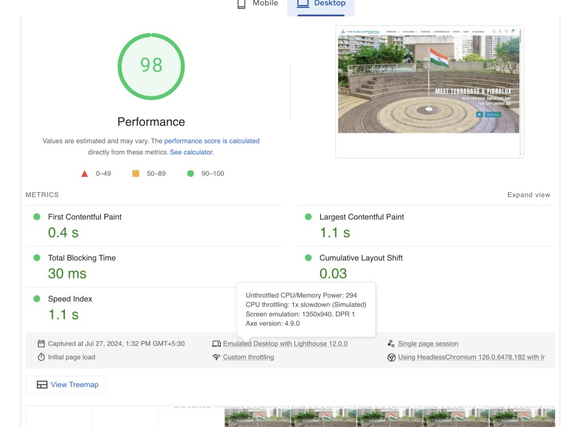Click green status dot beside First Contentful Paint
The image size is (570, 427).
pos(36,217)
